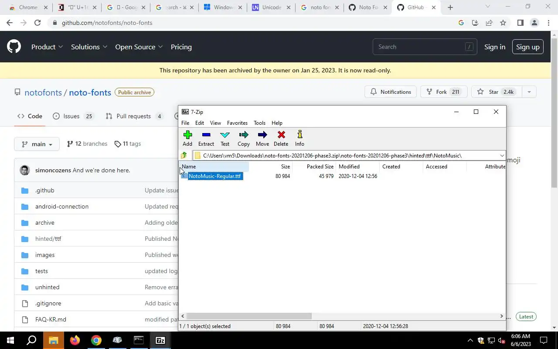Select the NotoMusic-Regular.ttf file
Screen dimensions: 558x349
[x=214, y=176]
